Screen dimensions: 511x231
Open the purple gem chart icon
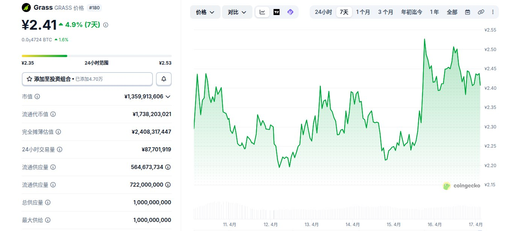pyautogui.click(x=290, y=12)
